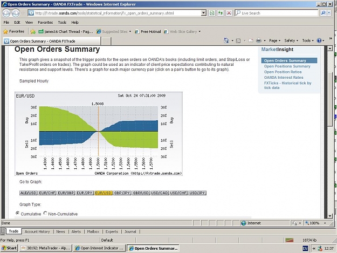
Task: Refresh the page with the green arrows icon
Action: [x=221, y=13]
